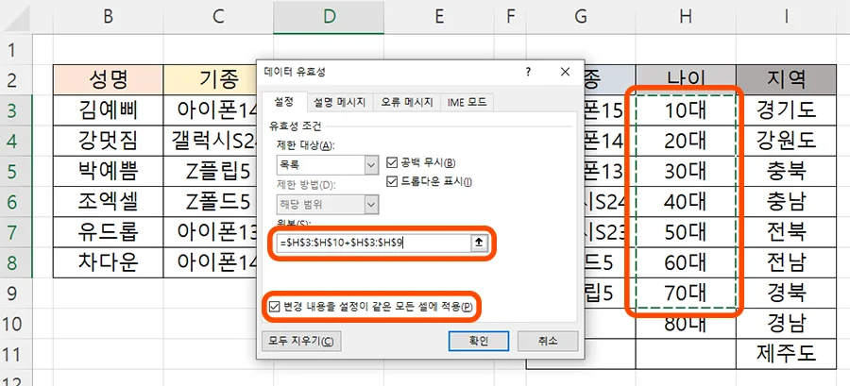Click cell containing 박예쁨
Viewport: 850px width, 386px height.
tap(109, 172)
